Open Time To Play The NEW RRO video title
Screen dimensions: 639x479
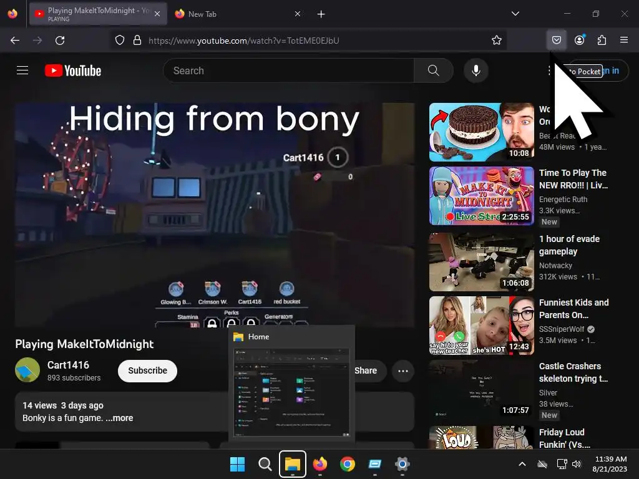click(573, 179)
